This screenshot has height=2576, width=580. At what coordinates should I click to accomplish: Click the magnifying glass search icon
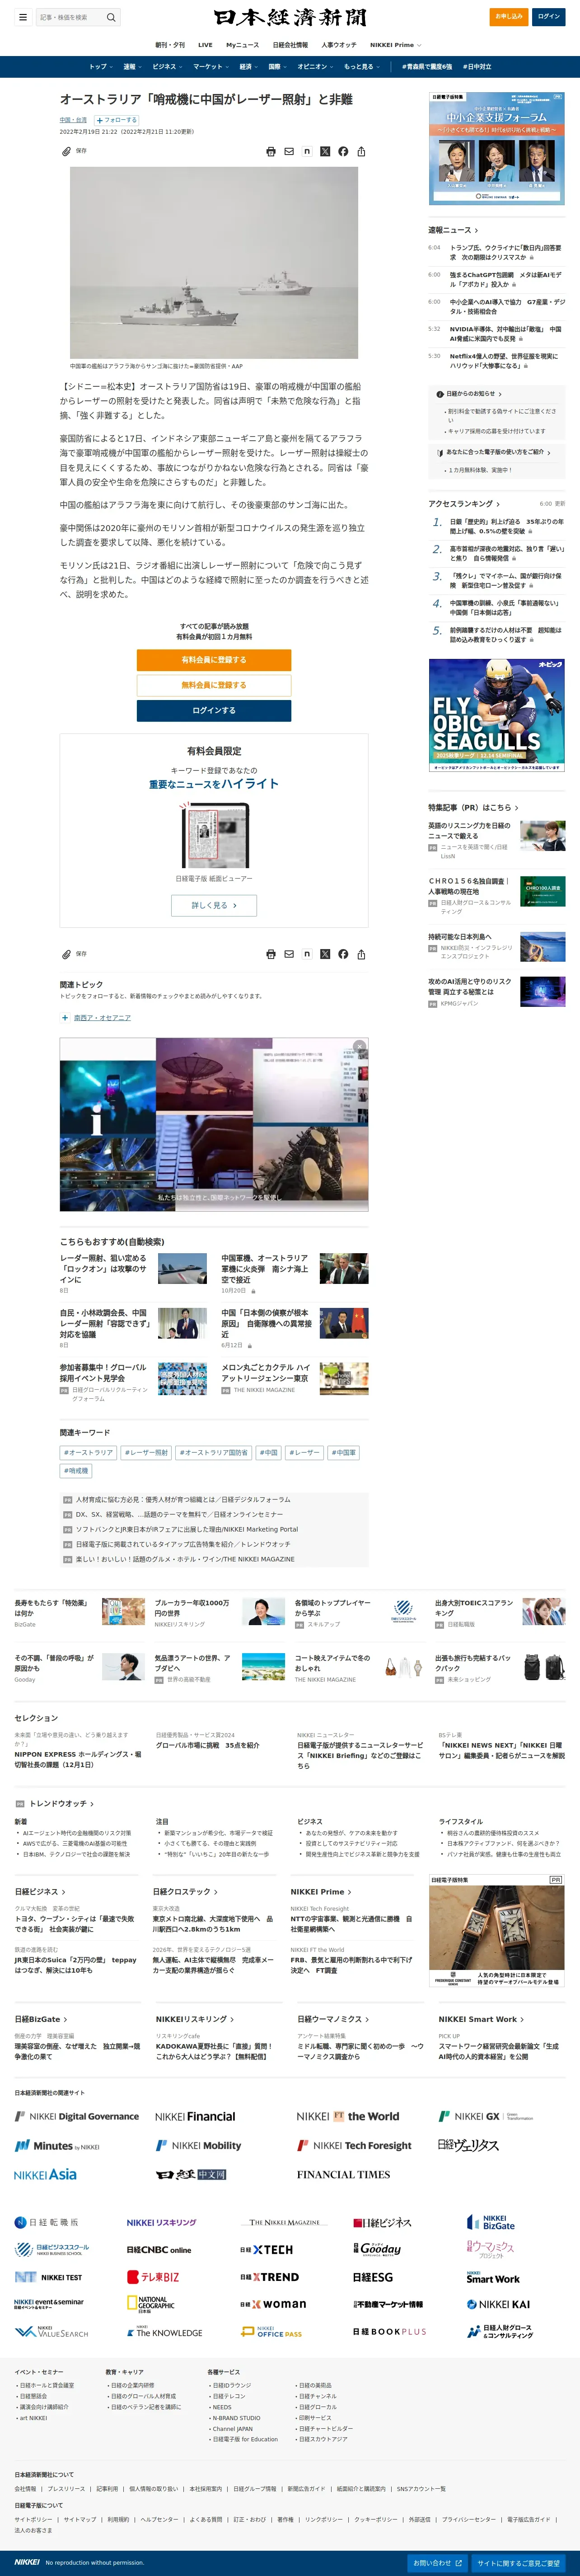coord(111,17)
